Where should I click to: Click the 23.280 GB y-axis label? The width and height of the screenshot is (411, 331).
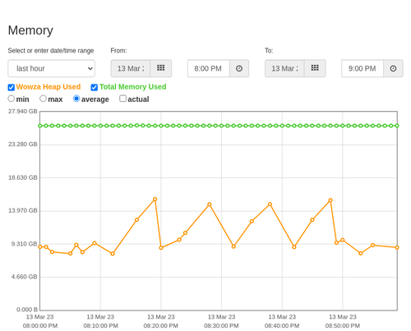tap(23, 145)
